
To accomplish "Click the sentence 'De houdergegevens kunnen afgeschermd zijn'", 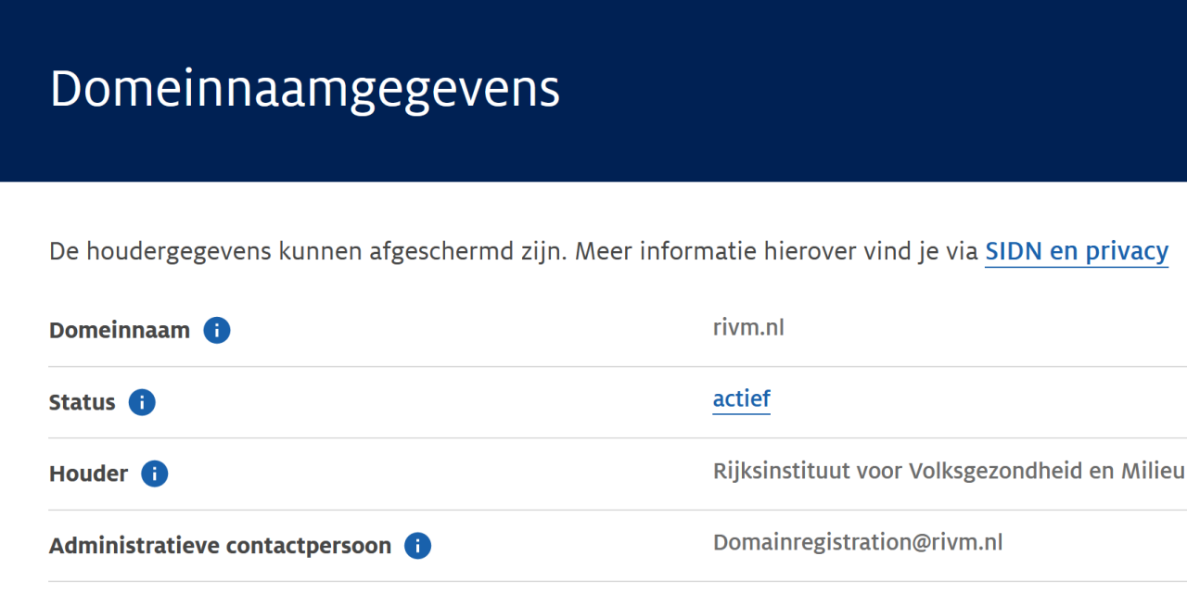I will [x=308, y=251].
